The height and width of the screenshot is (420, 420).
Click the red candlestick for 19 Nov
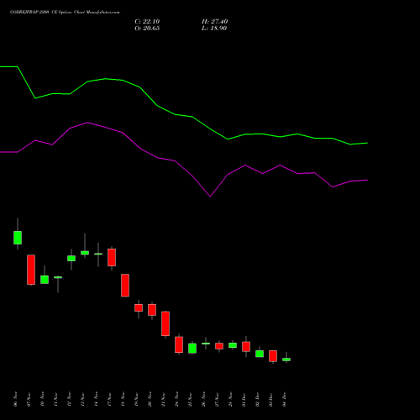(139, 307)
